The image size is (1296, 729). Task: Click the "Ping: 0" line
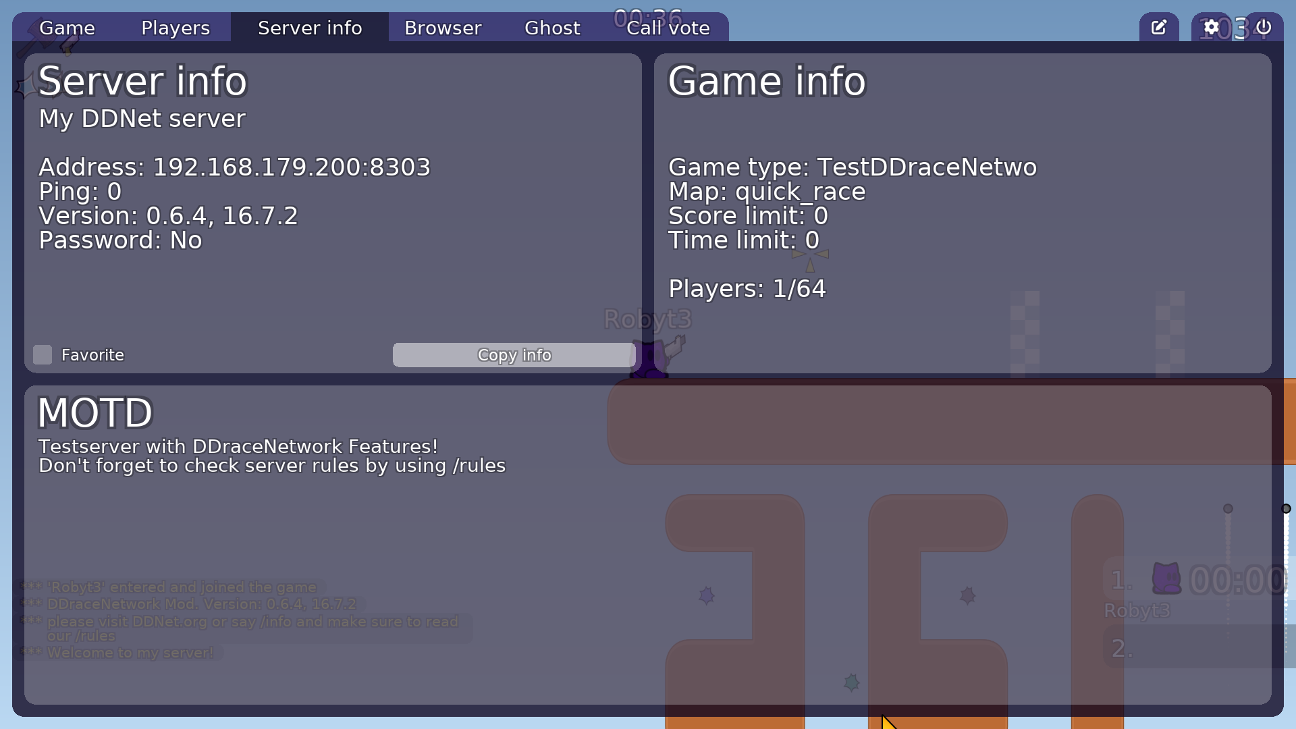[80, 192]
